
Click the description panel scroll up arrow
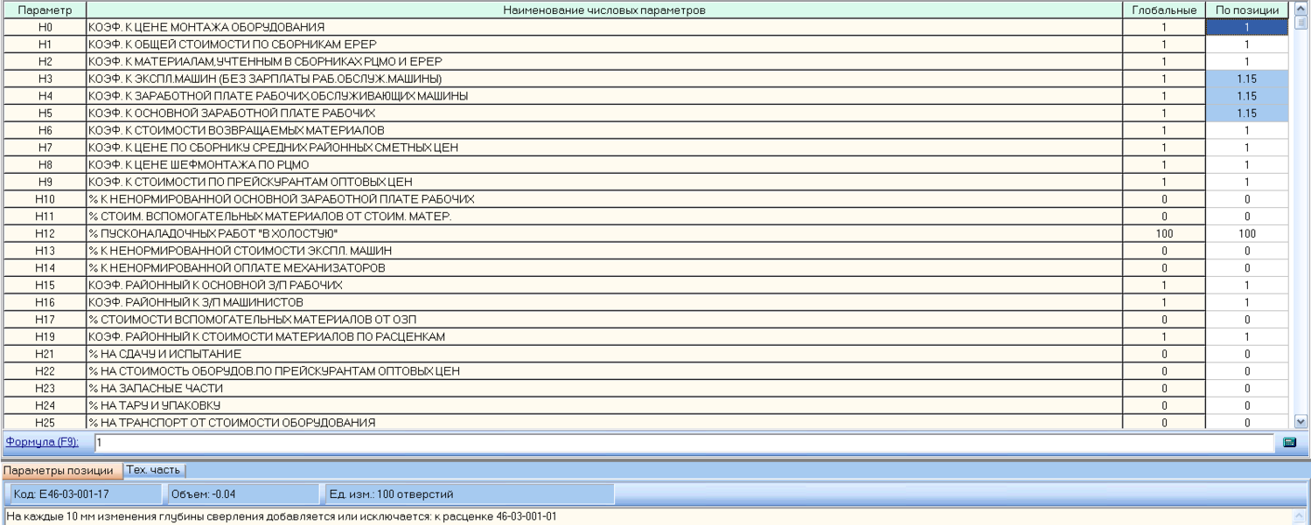1301,515
